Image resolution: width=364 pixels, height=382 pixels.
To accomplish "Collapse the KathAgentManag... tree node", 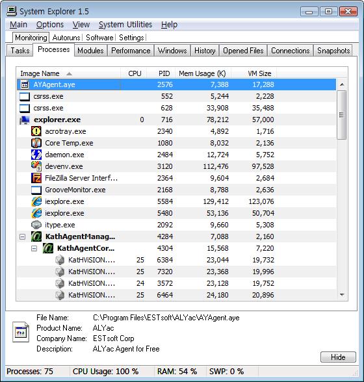I will (x=23, y=236).
